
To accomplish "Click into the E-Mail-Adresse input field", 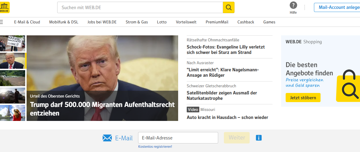I will point(178,138).
